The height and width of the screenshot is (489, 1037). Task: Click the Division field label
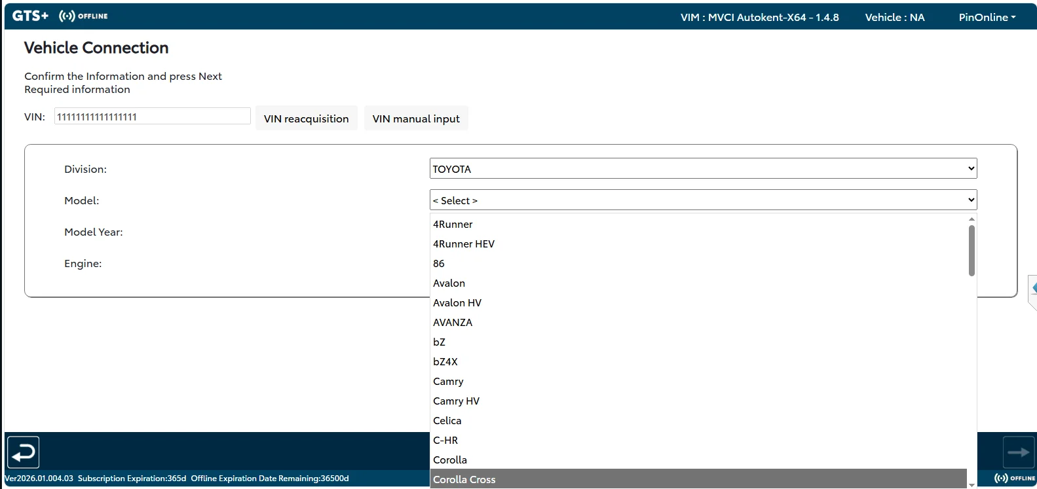click(85, 169)
